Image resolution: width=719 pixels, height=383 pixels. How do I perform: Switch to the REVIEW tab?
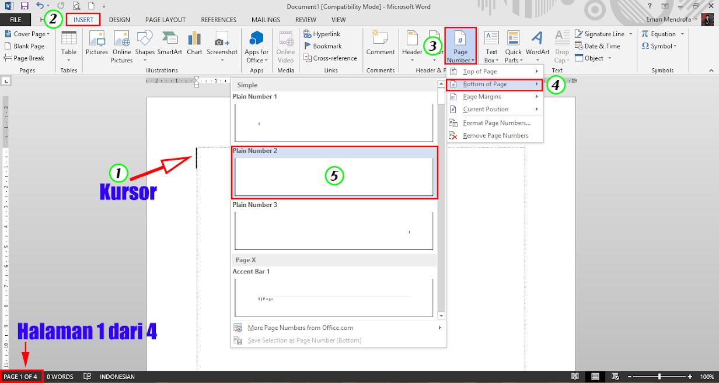(x=306, y=20)
